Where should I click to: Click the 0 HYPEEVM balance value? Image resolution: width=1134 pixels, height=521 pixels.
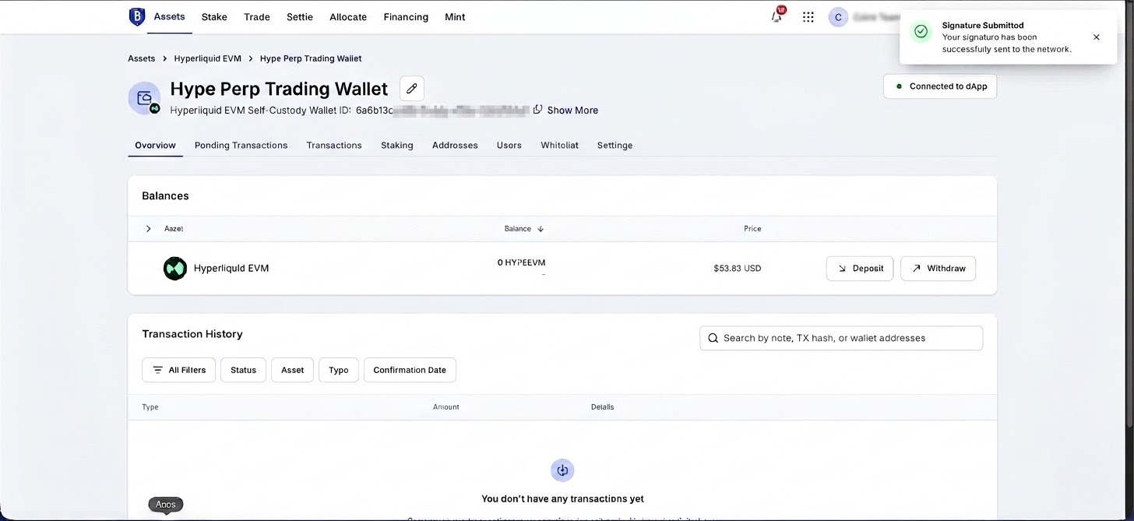pyautogui.click(x=521, y=262)
